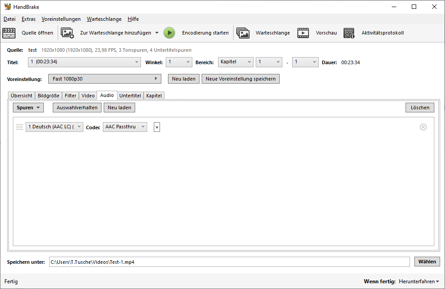Open the start chapter dropdown
The width and height of the screenshot is (445, 289).
click(269, 62)
